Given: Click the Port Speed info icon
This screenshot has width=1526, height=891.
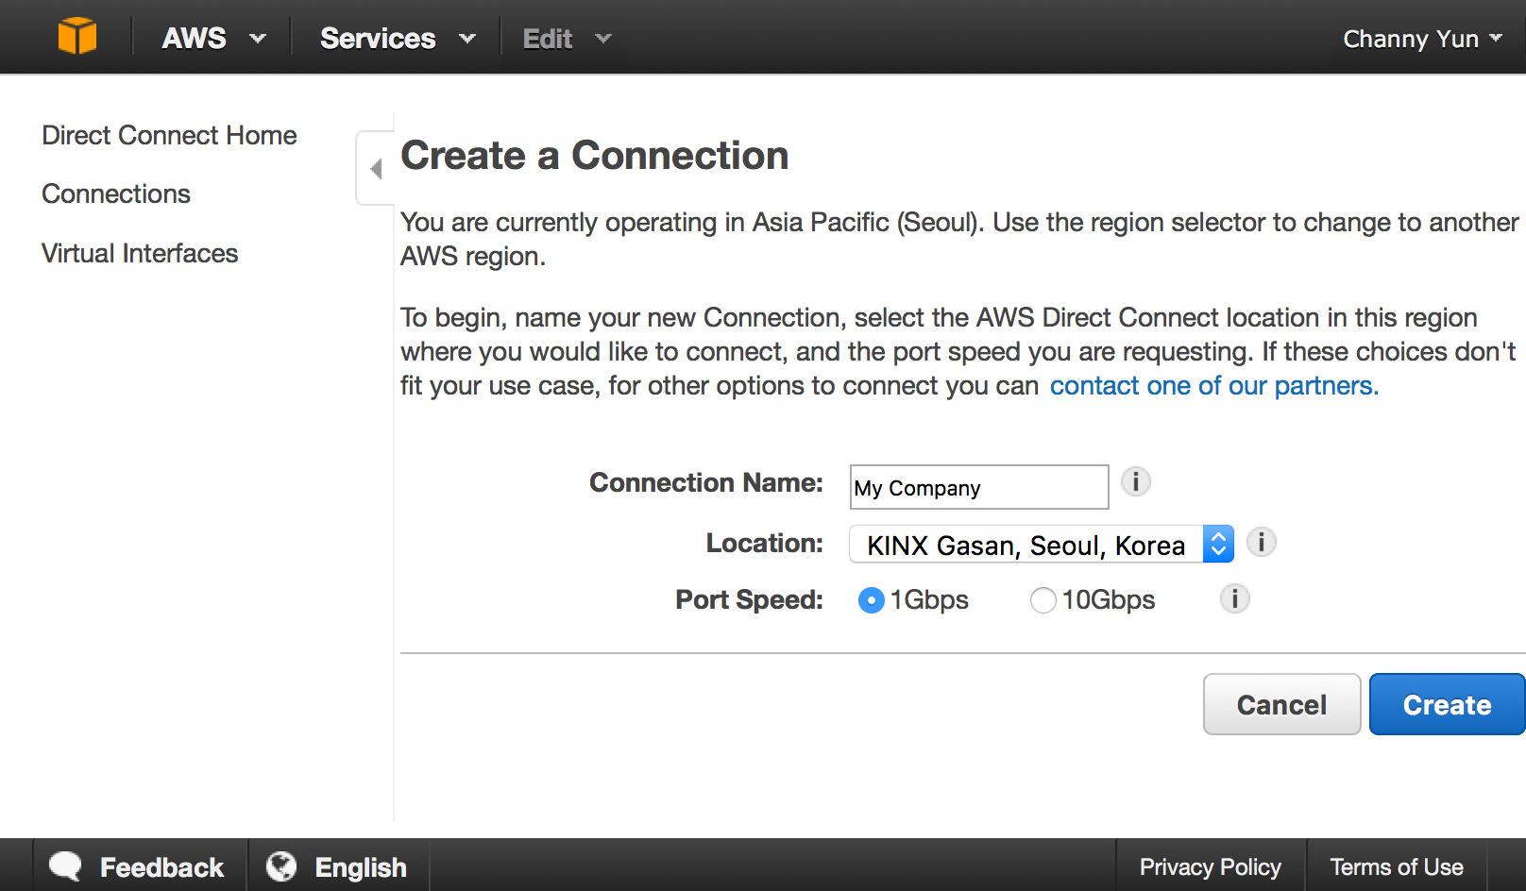Looking at the screenshot, I should coord(1235,598).
